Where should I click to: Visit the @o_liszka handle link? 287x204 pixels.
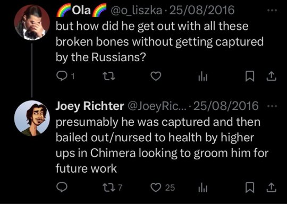point(136,10)
